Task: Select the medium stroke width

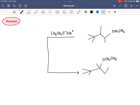Action: [x=109, y=12]
